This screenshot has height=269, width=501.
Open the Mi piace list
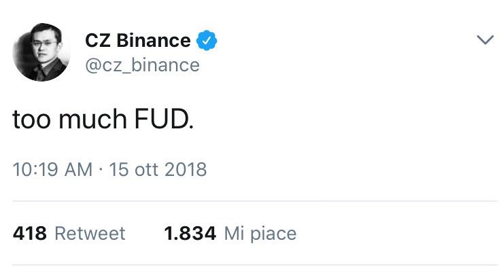coord(260,234)
